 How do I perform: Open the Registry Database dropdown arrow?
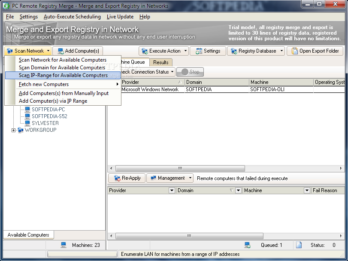click(x=281, y=50)
